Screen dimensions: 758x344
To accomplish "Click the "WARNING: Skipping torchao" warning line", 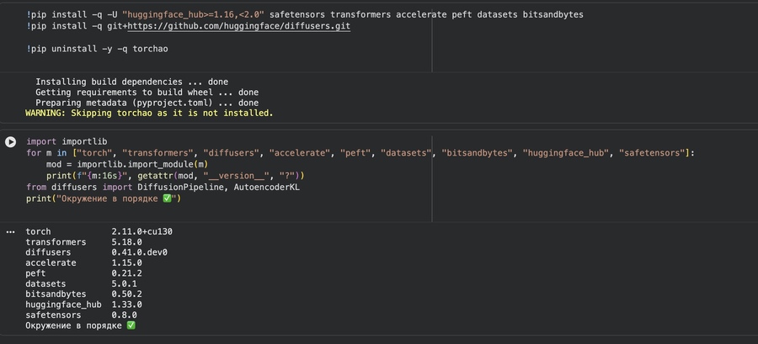I will pos(149,114).
